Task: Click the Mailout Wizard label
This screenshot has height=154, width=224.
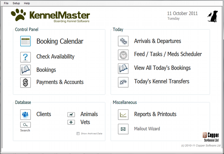Action: point(147,129)
